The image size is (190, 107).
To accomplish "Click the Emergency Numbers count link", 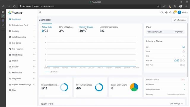I will point(184,89).
